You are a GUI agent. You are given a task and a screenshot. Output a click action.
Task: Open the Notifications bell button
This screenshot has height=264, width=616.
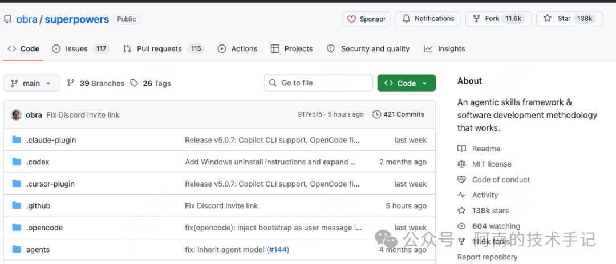(x=428, y=19)
